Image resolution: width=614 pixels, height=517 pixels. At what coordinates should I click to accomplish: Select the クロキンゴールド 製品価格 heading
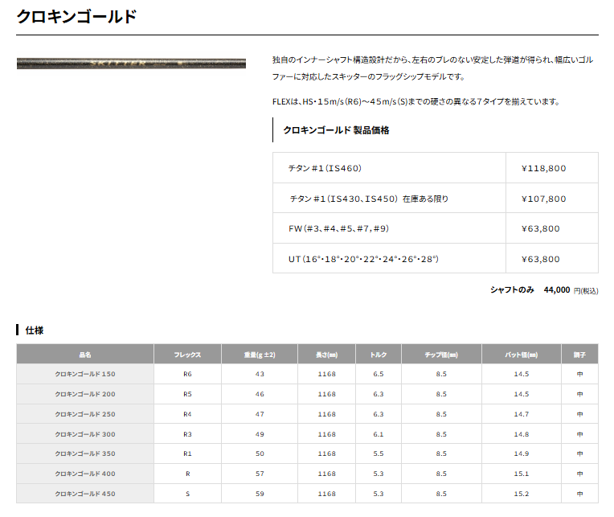pos(336,130)
